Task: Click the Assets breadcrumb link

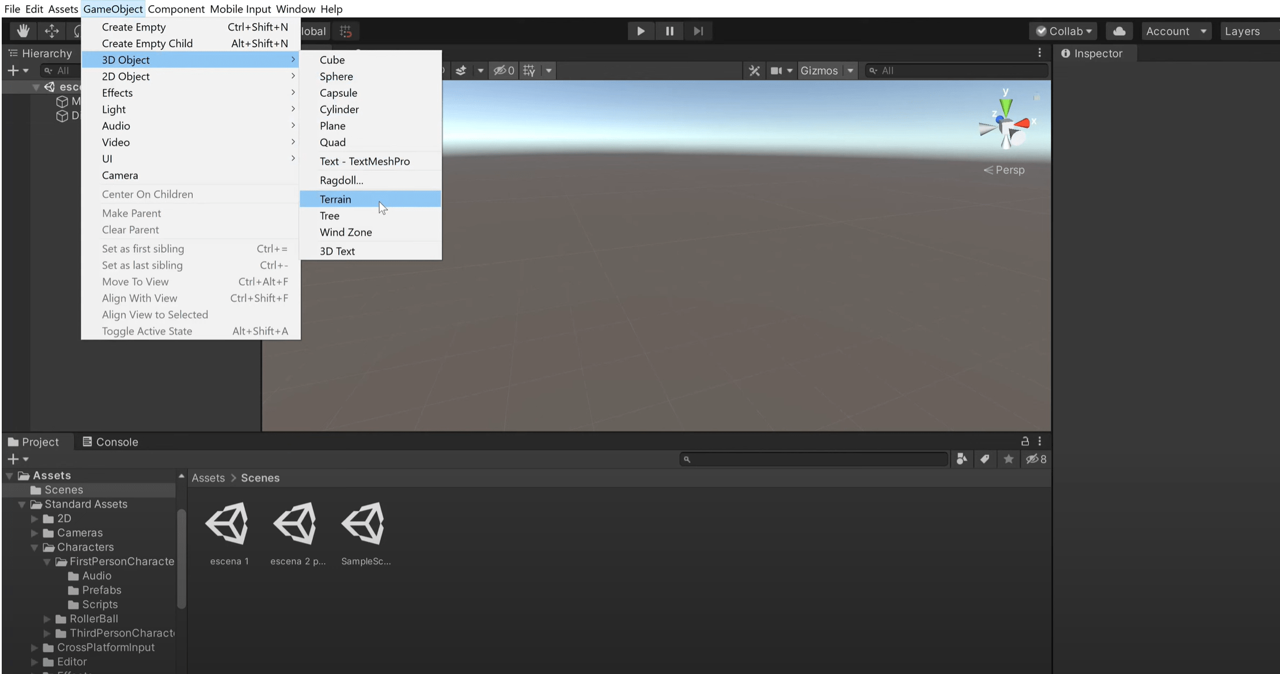Action: tap(209, 478)
